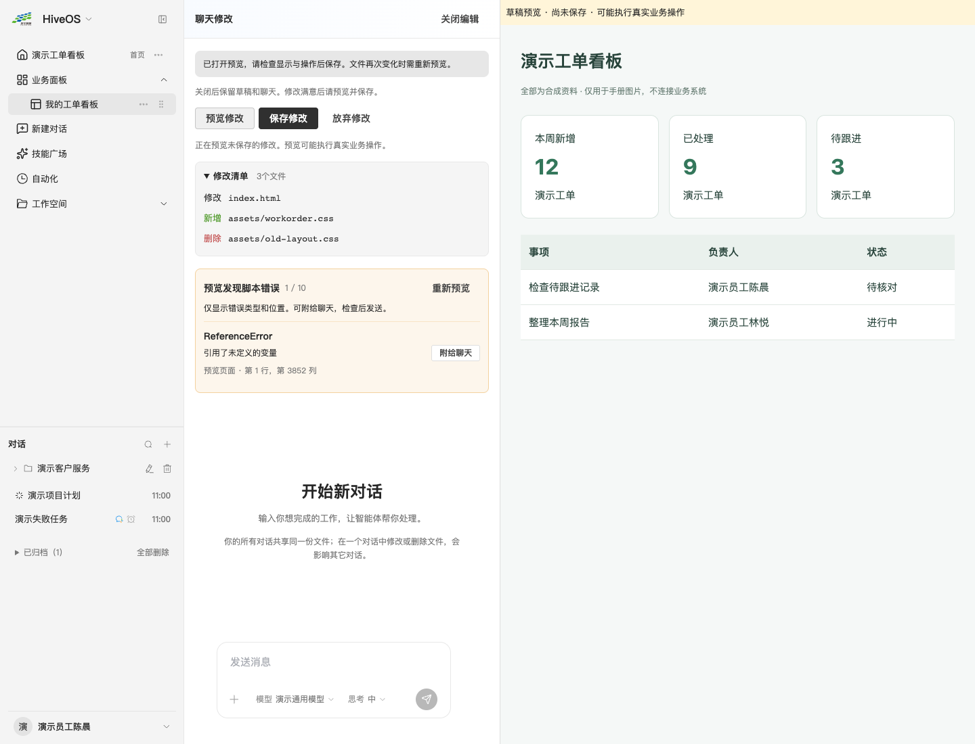Screen dimensions: 975x744
Task: Click the 预览修改 button
Action: tap(225, 118)
